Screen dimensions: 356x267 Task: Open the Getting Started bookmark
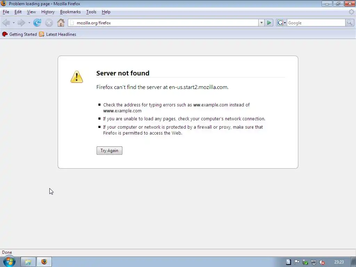tap(19, 34)
